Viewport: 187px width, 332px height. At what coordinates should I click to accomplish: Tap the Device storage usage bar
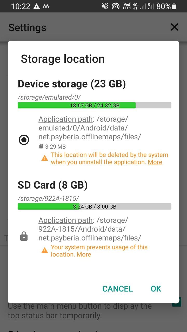94,105
